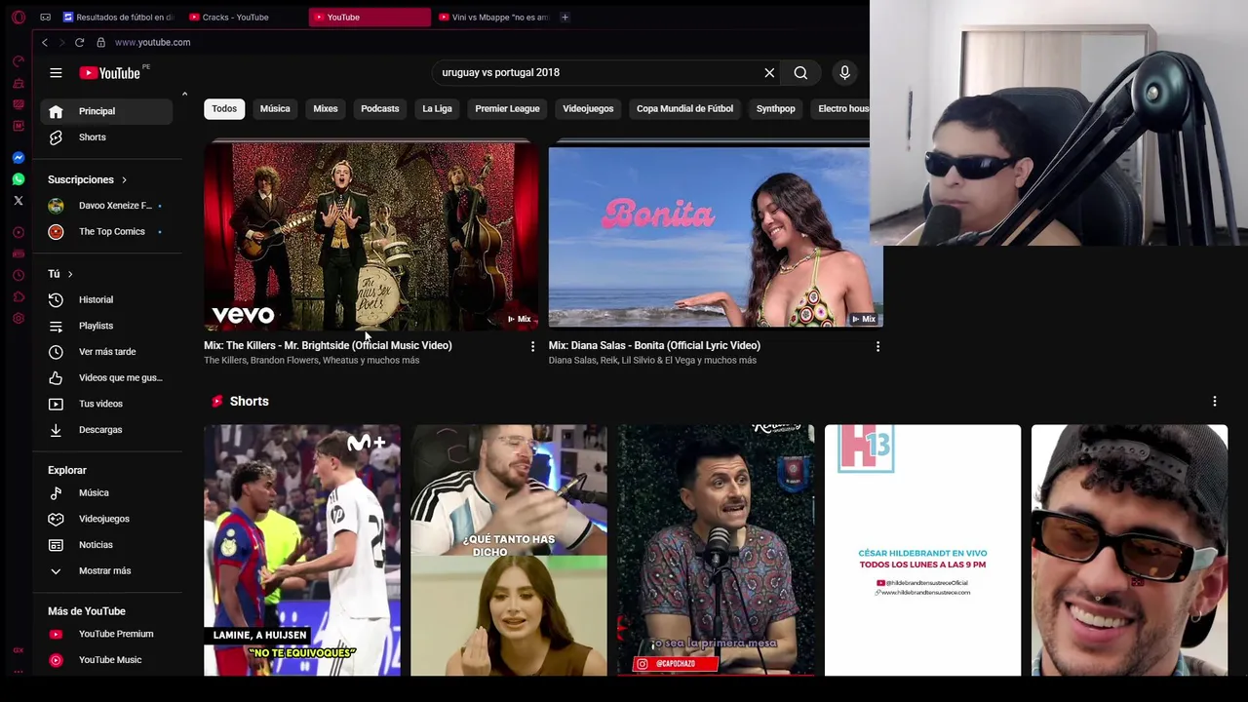This screenshot has width=1248, height=702.
Task: Open Descargas in the sidebar
Action: [x=107, y=430]
